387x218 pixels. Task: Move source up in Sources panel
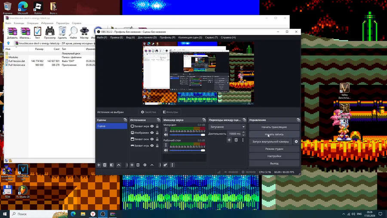coord(152,165)
